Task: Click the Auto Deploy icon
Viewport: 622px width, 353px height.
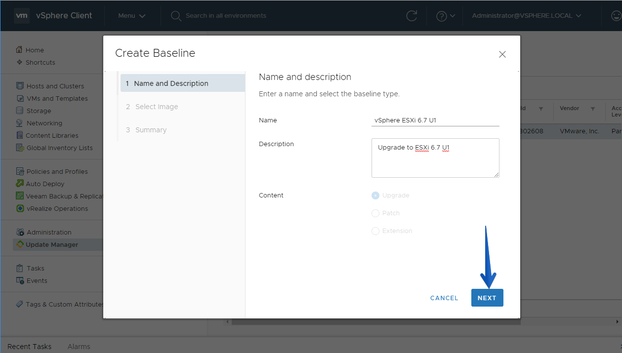Action: pyautogui.click(x=20, y=184)
